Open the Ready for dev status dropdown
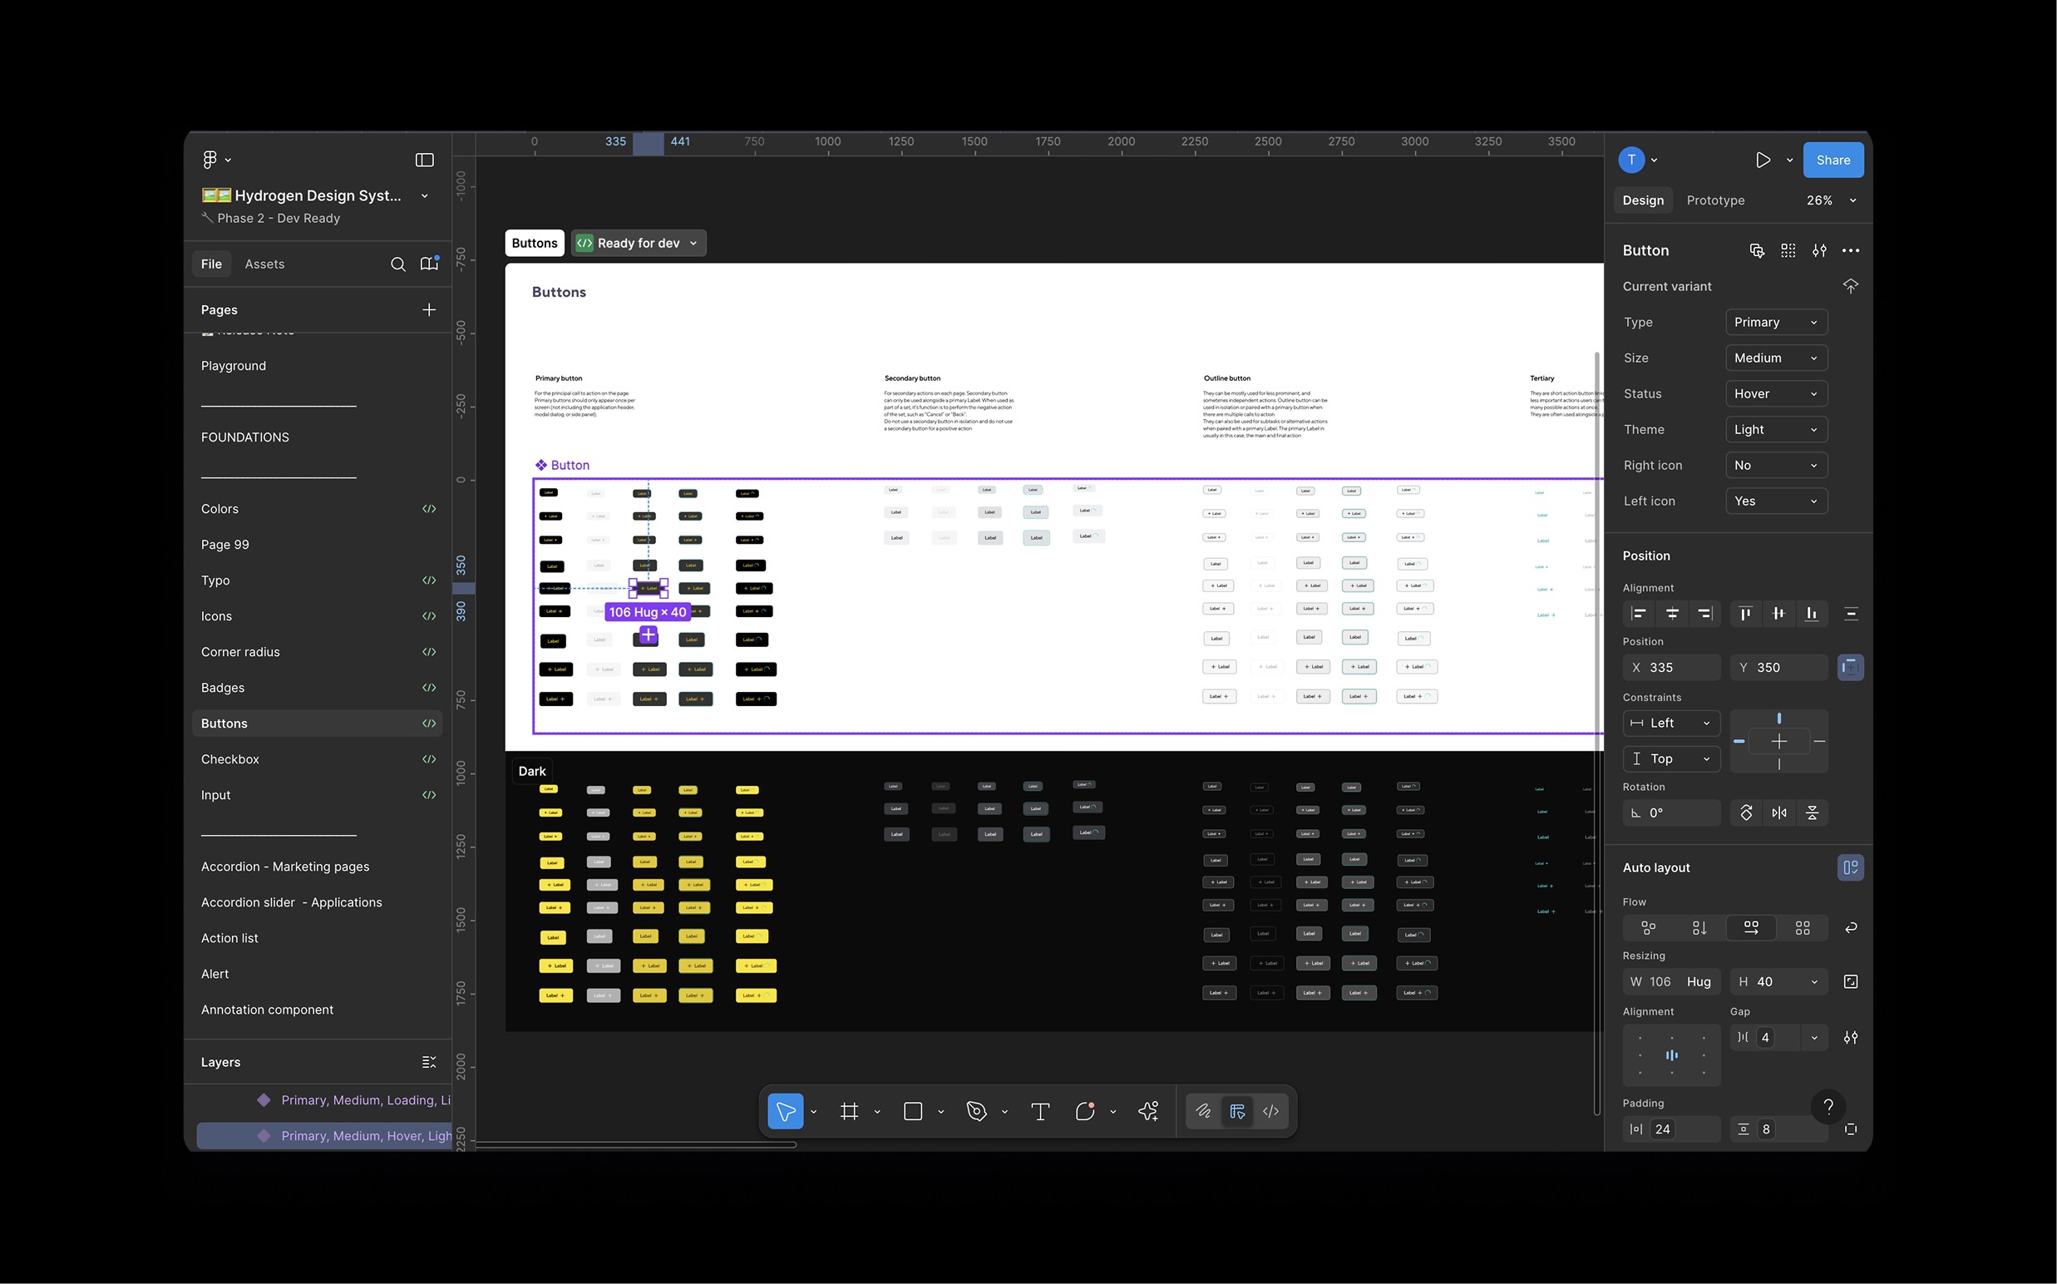Screen dimensions: 2057x1284 point(639,244)
